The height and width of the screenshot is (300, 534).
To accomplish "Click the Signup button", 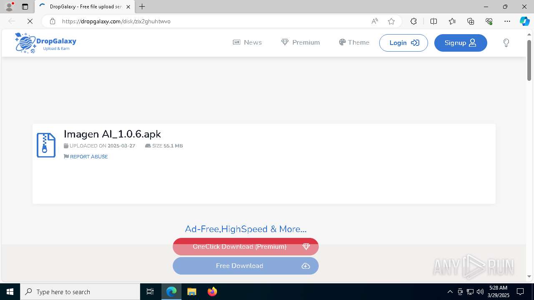I will tap(461, 43).
